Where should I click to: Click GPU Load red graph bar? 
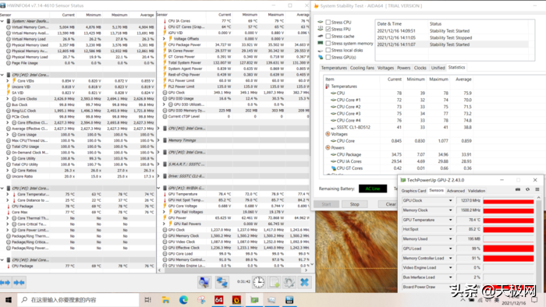tap(509, 249)
